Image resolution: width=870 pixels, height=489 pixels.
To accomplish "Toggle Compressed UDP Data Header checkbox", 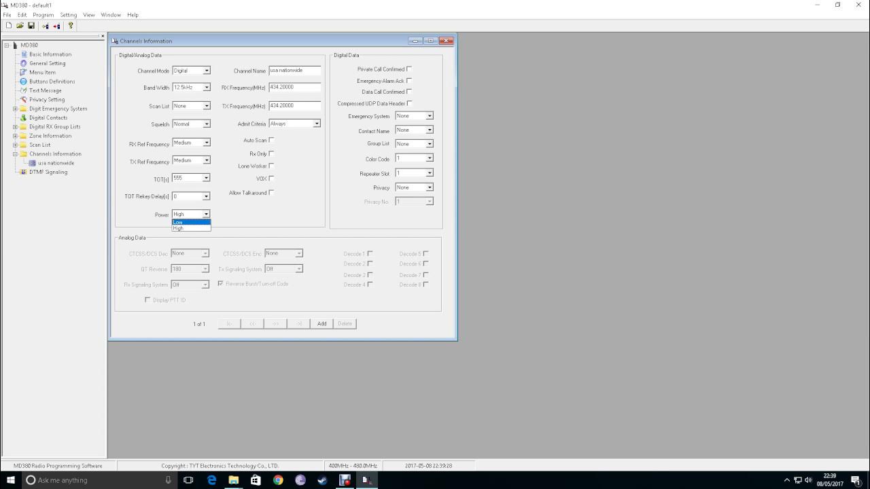I will tap(408, 103).
